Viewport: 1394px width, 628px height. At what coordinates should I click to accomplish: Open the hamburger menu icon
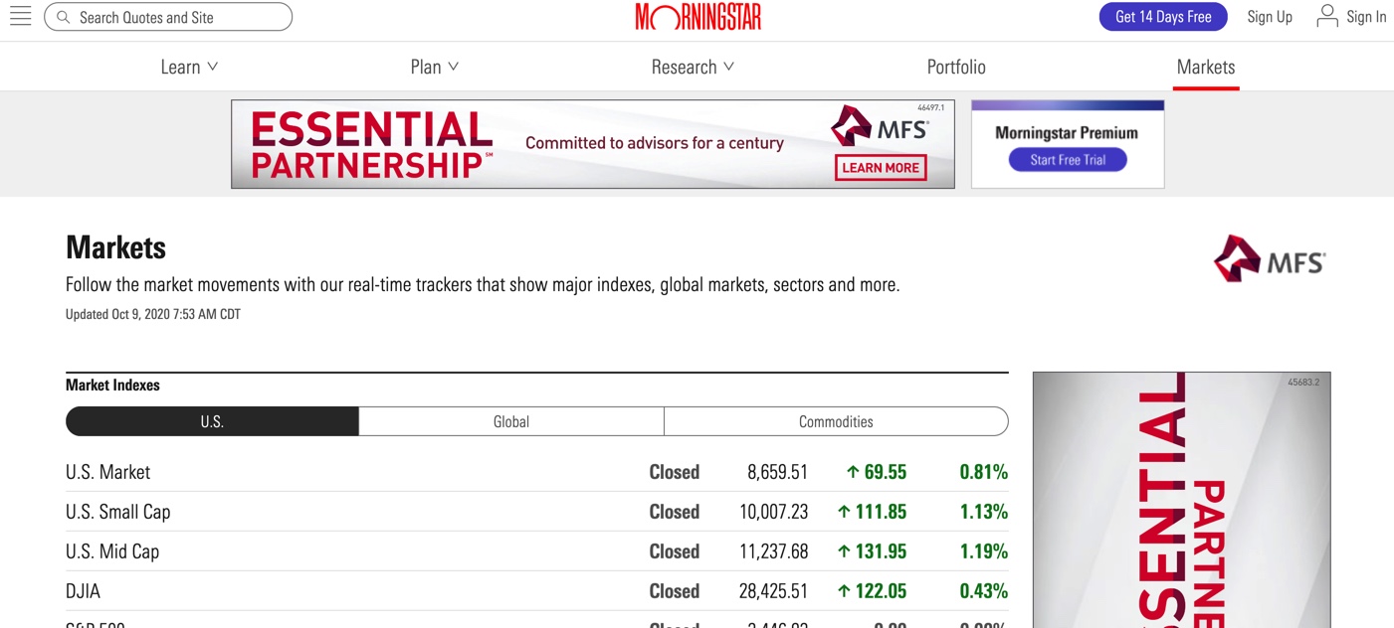tap(20, 16)
